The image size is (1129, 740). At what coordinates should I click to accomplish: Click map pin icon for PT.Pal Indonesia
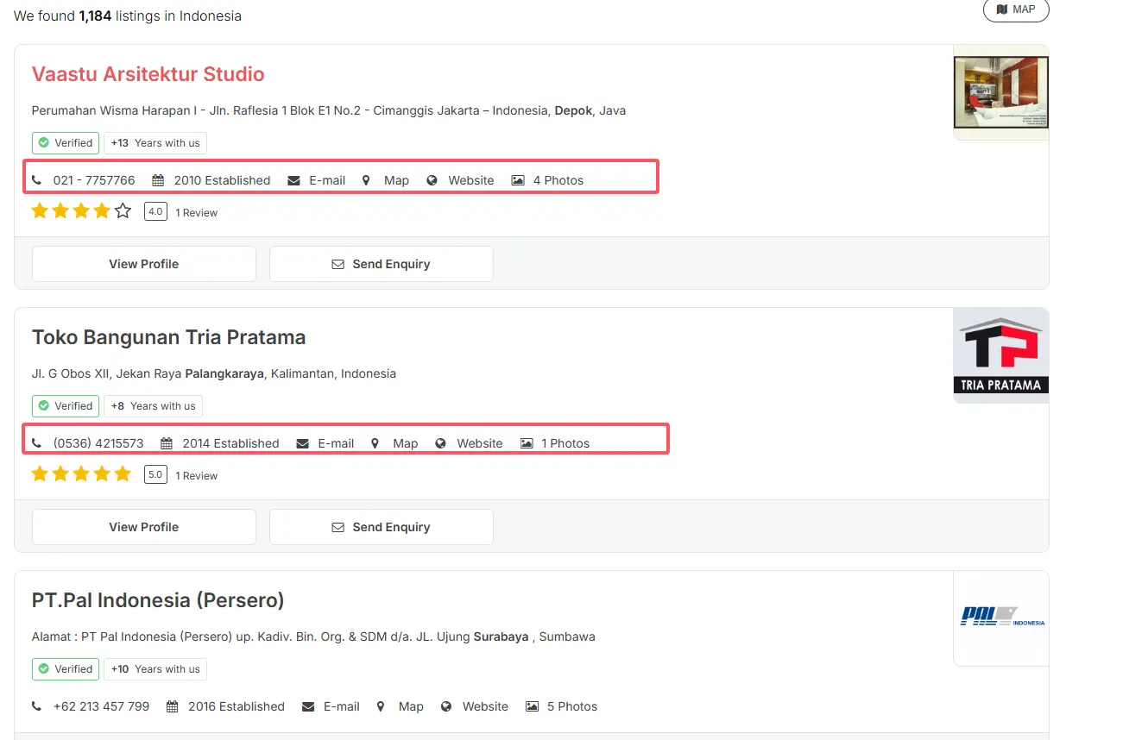tap(381, 706)
